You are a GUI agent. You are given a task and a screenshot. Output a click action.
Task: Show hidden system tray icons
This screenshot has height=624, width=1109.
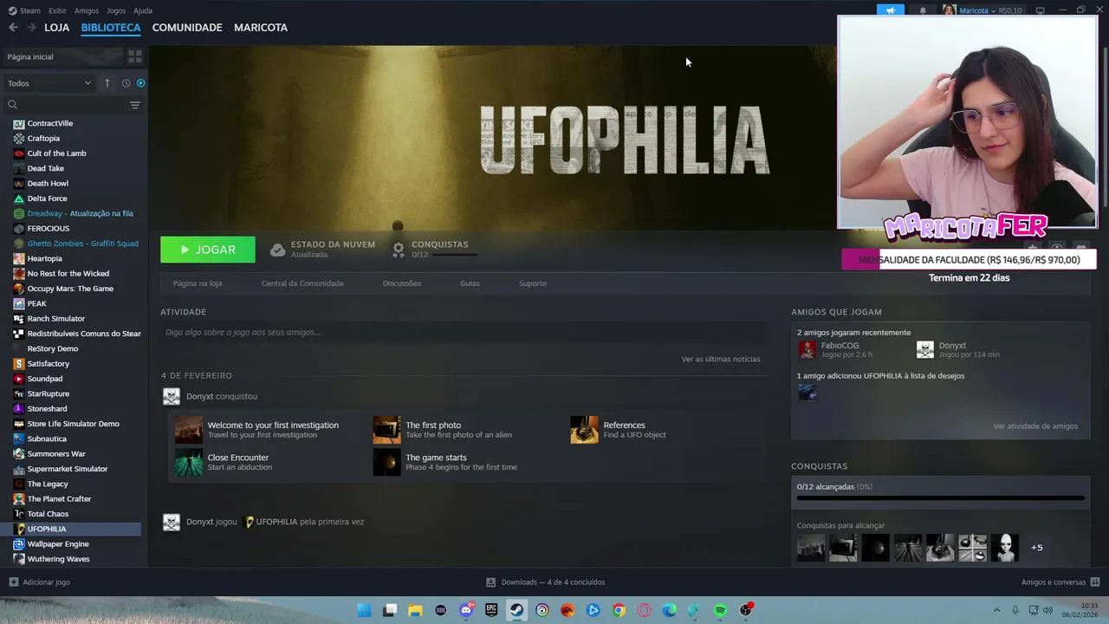pyautogui.click(x=996, y=610)
